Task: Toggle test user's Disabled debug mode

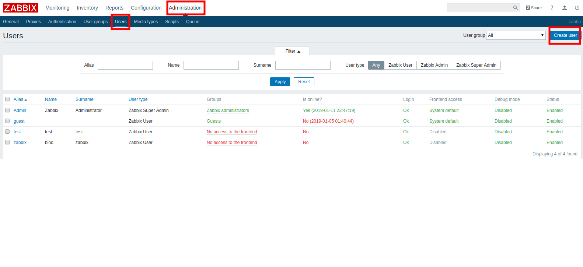Action: tap(503, 132)
